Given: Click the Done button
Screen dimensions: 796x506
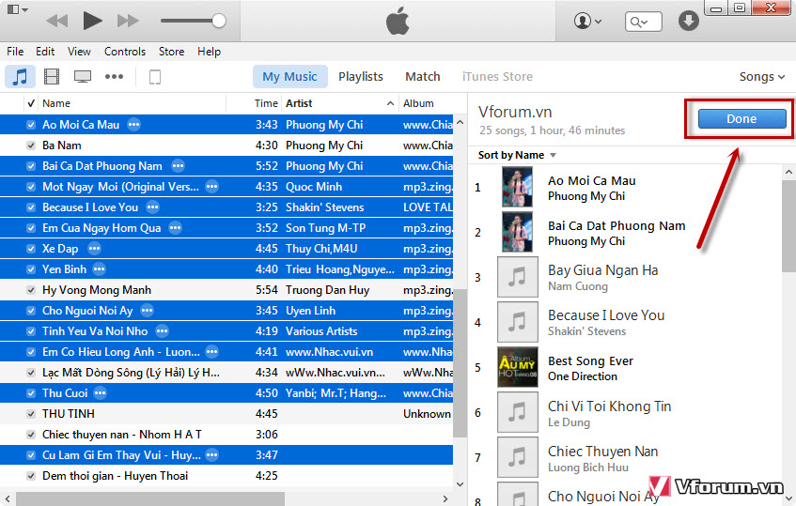Looking at the screenshot, I should click(x=741, y=118).
